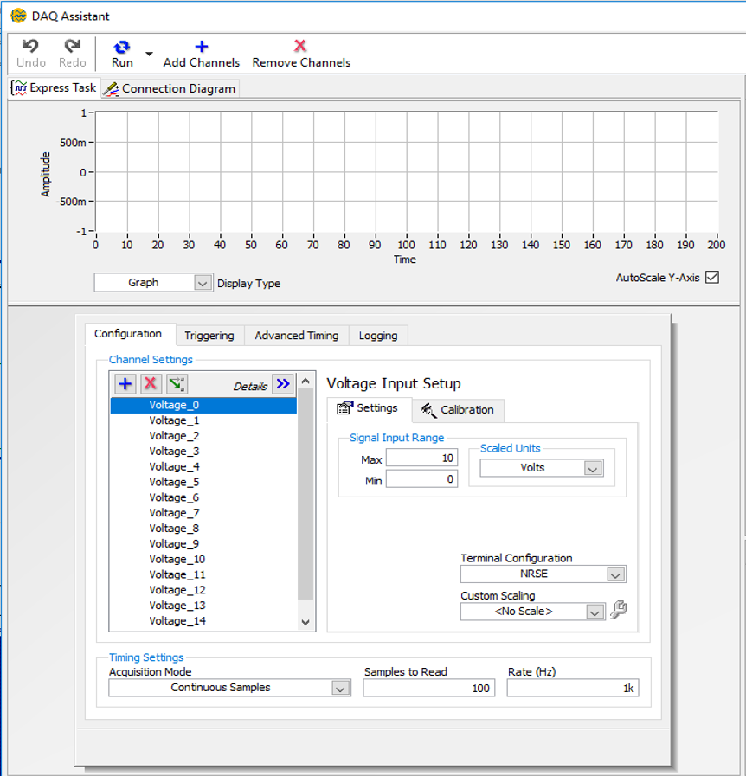Click the Redo toolbar icon
Screen dimensions: 746x776
(x=73, y=47)
